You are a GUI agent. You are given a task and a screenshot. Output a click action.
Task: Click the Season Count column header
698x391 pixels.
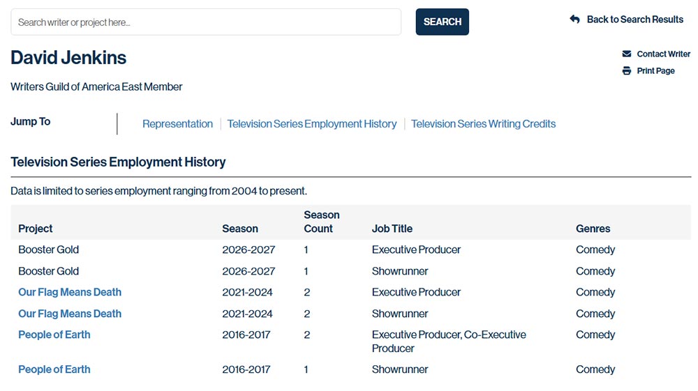(x=321, y=222)
